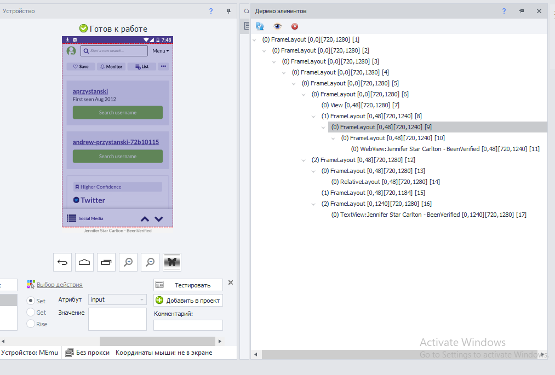This screenshot has height=375, width=555.
Task: Click the Значение text area
Action: point(117,319)
